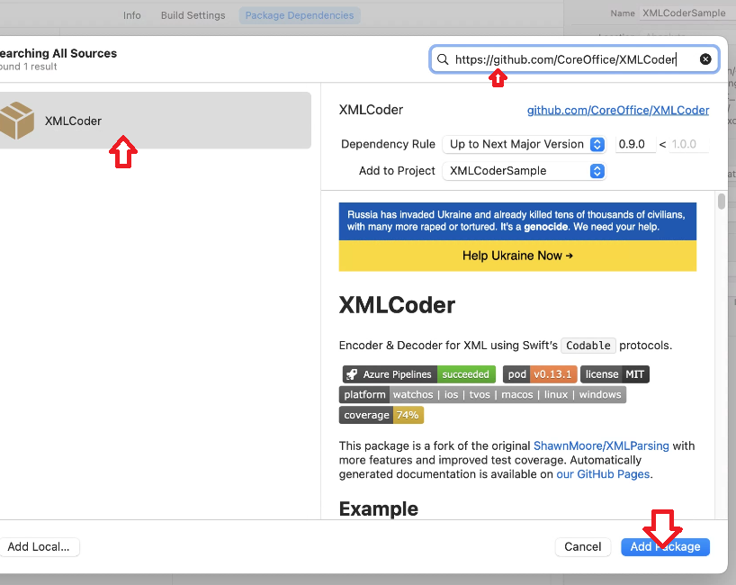Click the Dependency Rule label
Screen dimensions: 736x585
click(x=388, y=144)
